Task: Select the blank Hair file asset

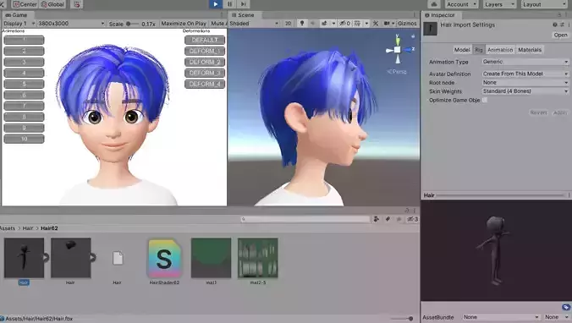Action: point(118,259)
